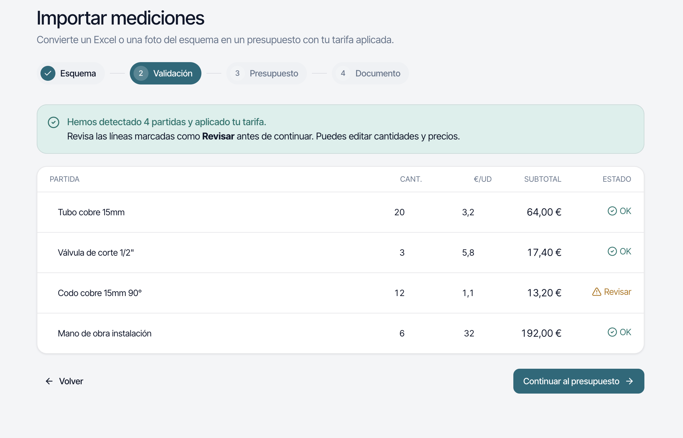Open the Documento step
The width and height of the screenshot is (683, 438).
point(370,73)
